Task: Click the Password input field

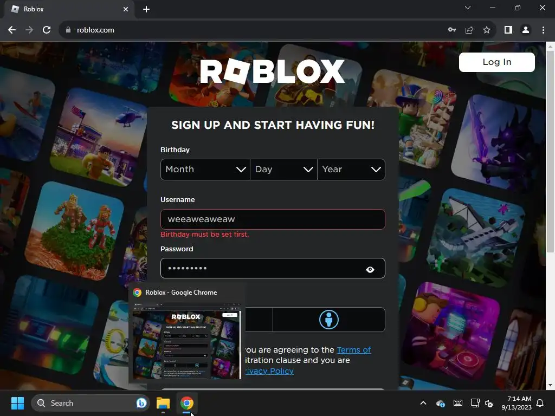Action: click(x=273, y=268)
